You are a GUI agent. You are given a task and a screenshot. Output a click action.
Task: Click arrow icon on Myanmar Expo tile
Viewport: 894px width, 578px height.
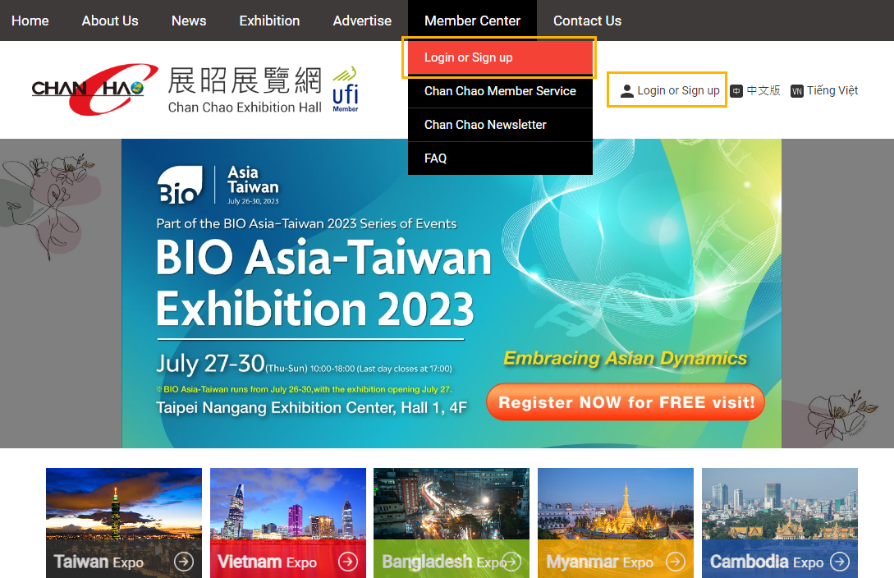coord(675,562)
